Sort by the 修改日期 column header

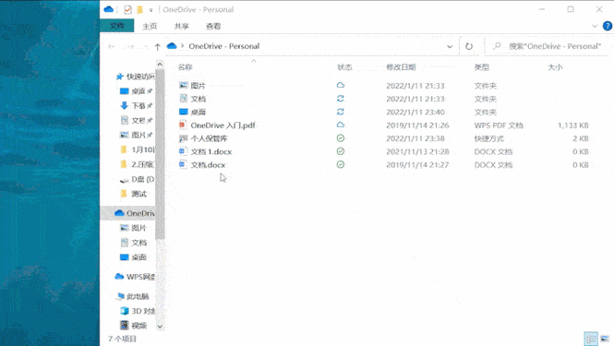click(401, 67)
